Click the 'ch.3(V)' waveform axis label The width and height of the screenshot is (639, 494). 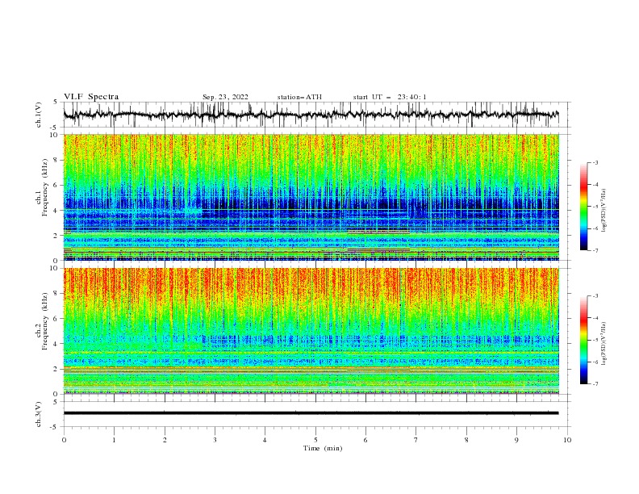(x=39, y=414)
